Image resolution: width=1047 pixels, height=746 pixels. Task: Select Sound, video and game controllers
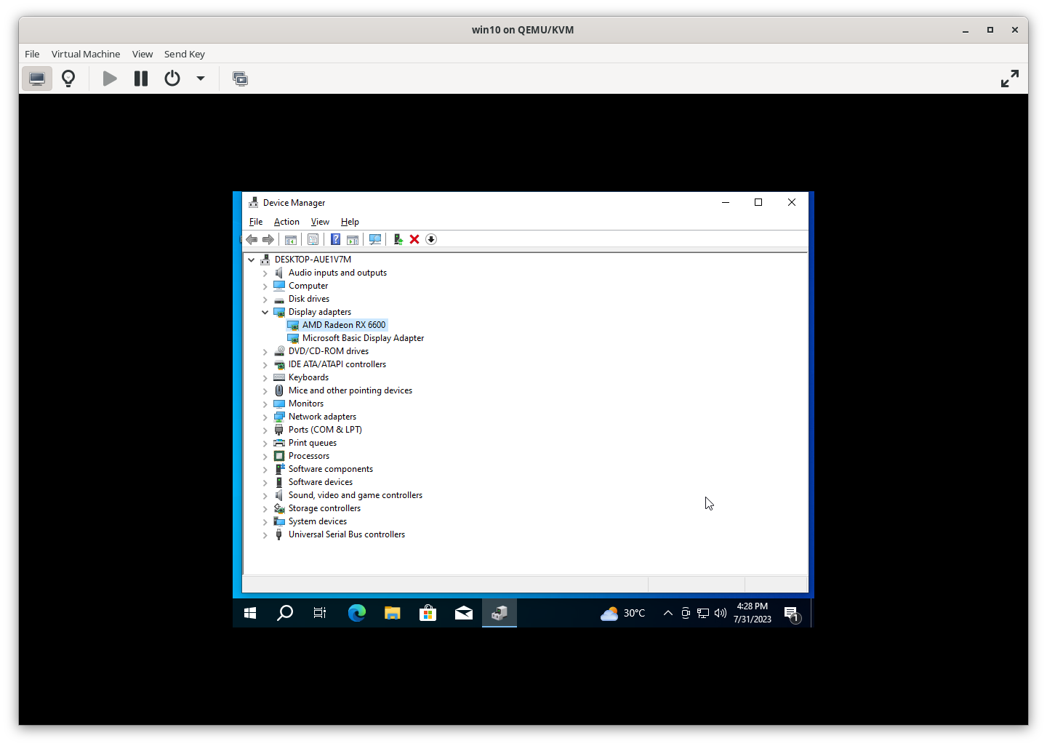[356, 495]
